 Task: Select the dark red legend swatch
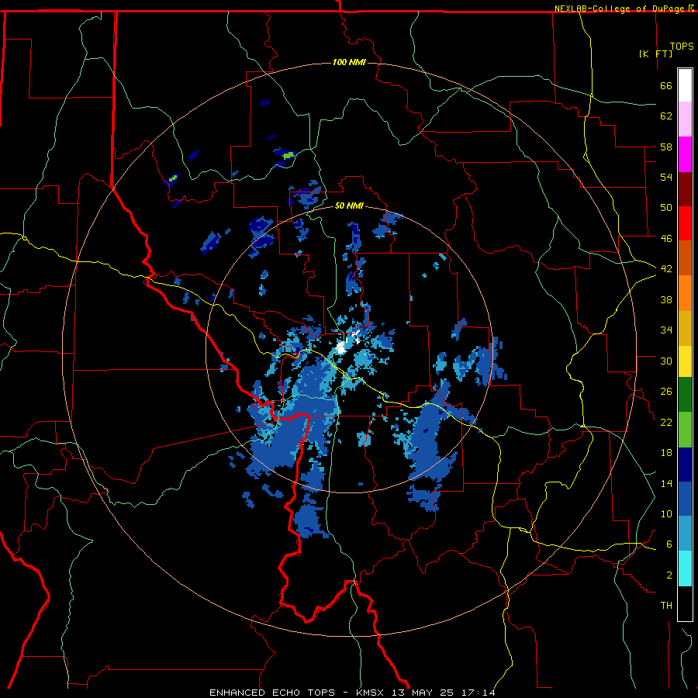(x=685, y=189)
